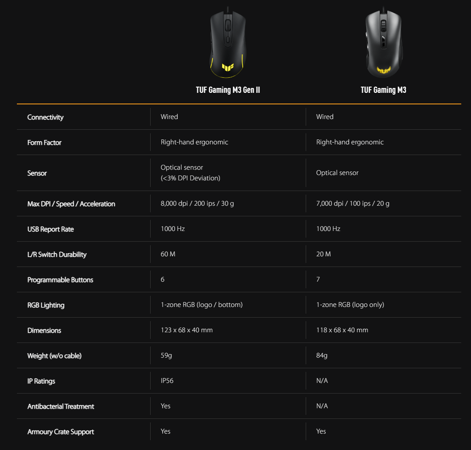
Task: Click the Armoury Crate Support label
Action: [x=61, y=432]
